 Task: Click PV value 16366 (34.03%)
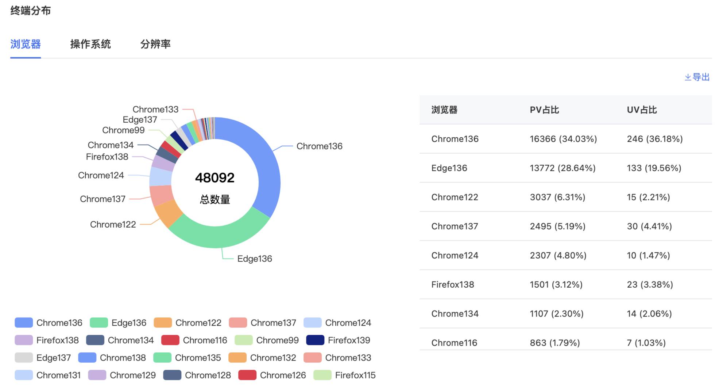pyautogui.click(x=563, y=139)
